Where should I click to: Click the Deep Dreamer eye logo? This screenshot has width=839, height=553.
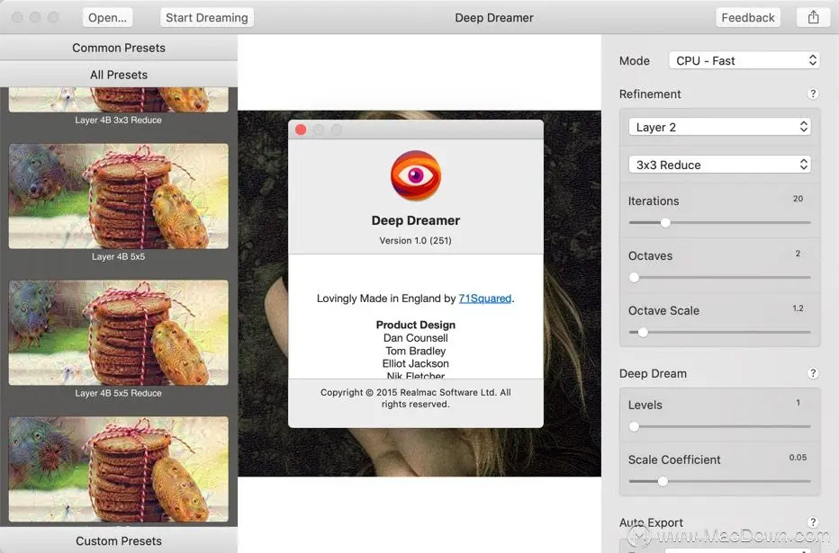[416, 175]
